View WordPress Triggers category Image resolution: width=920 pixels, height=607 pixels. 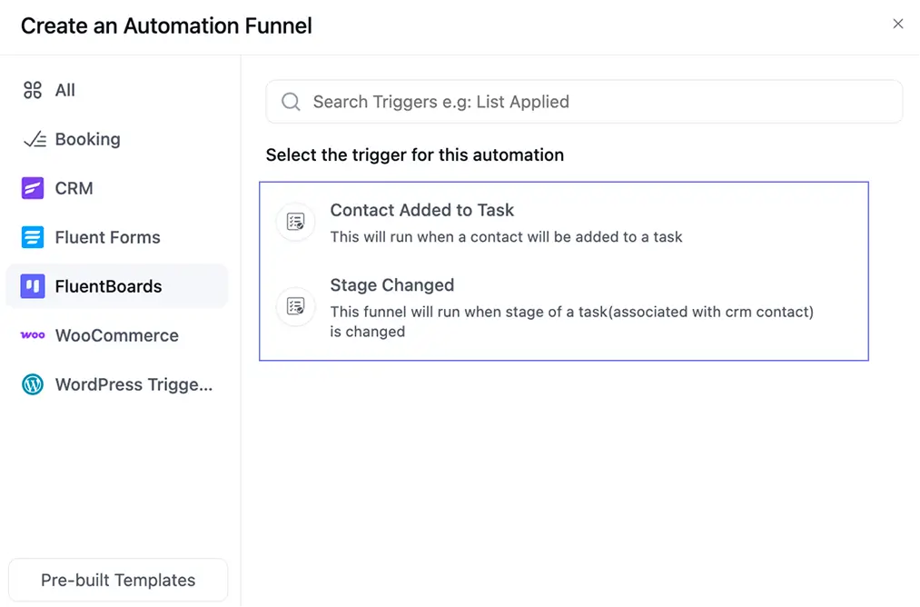tap(117, 384)
